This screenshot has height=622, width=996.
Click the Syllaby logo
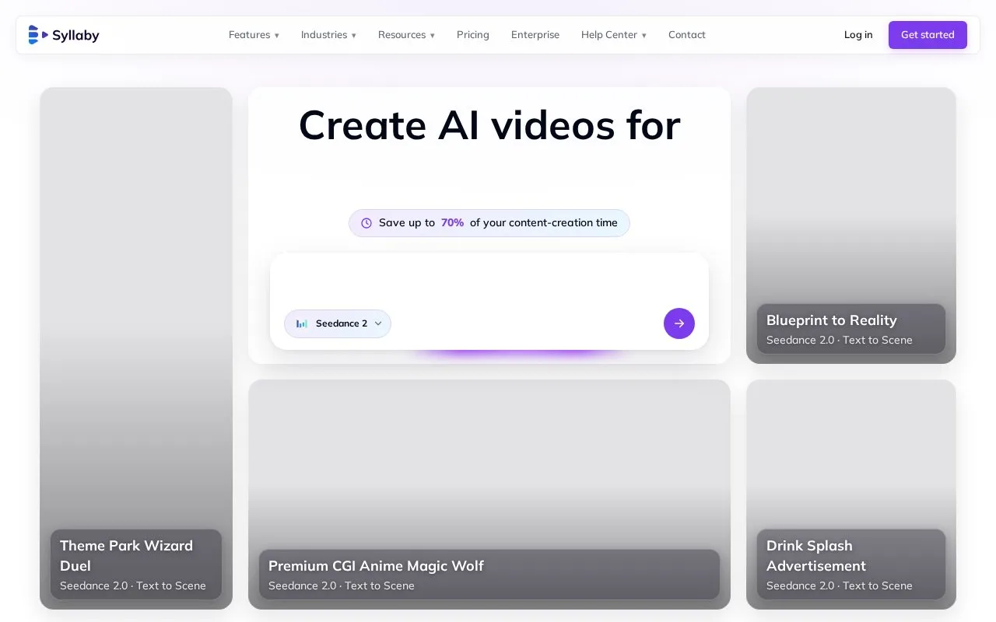pyautogui.click(x=64, y=35)
